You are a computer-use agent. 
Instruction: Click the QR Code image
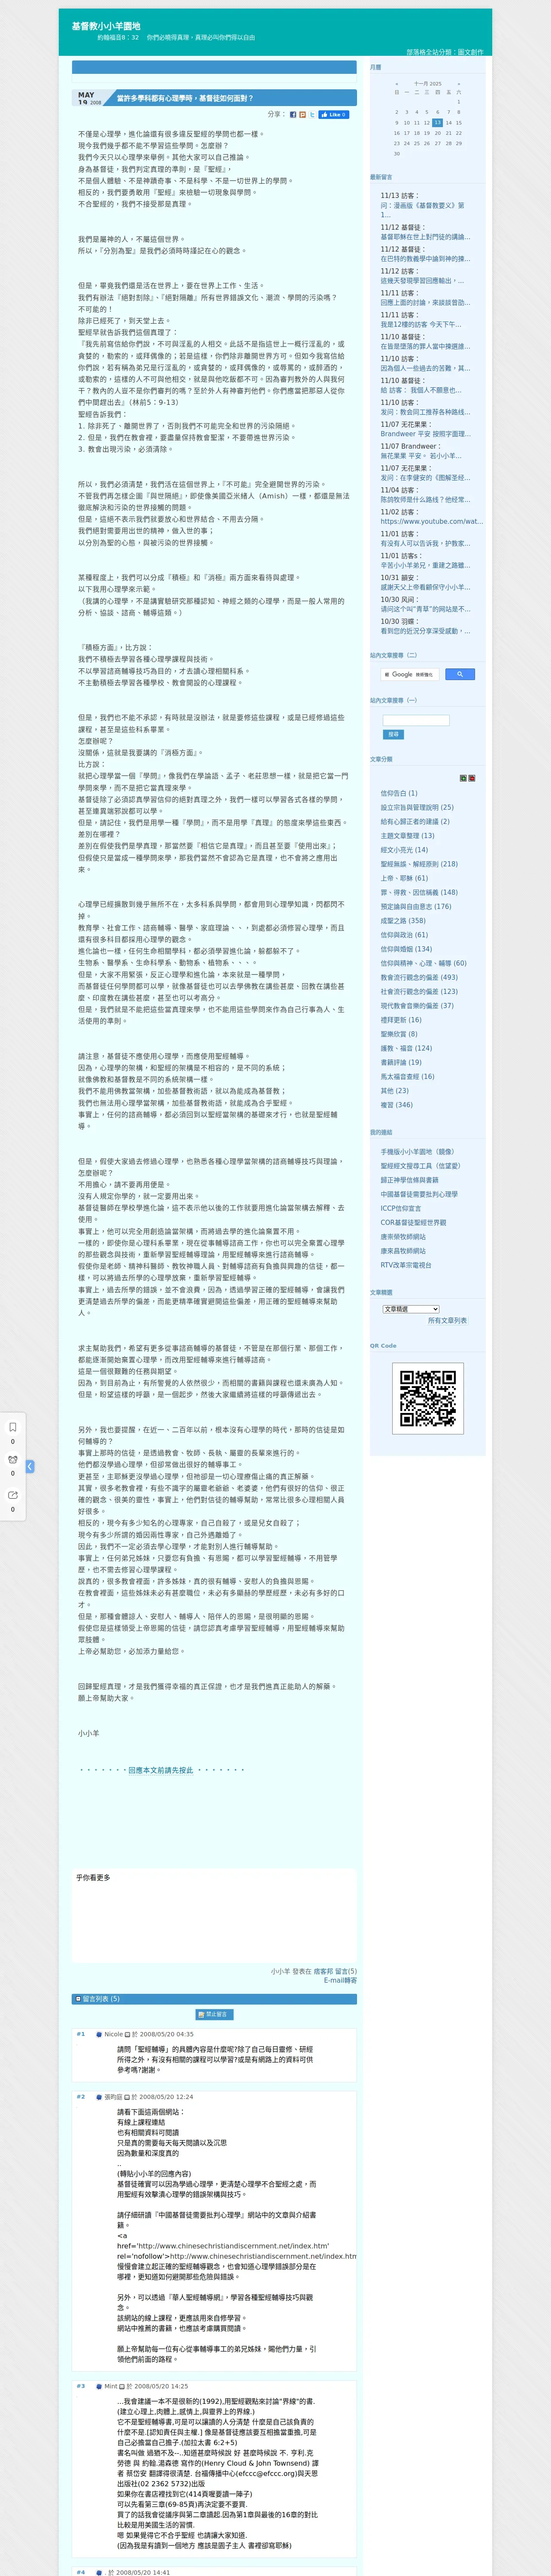pos(428,1398)
